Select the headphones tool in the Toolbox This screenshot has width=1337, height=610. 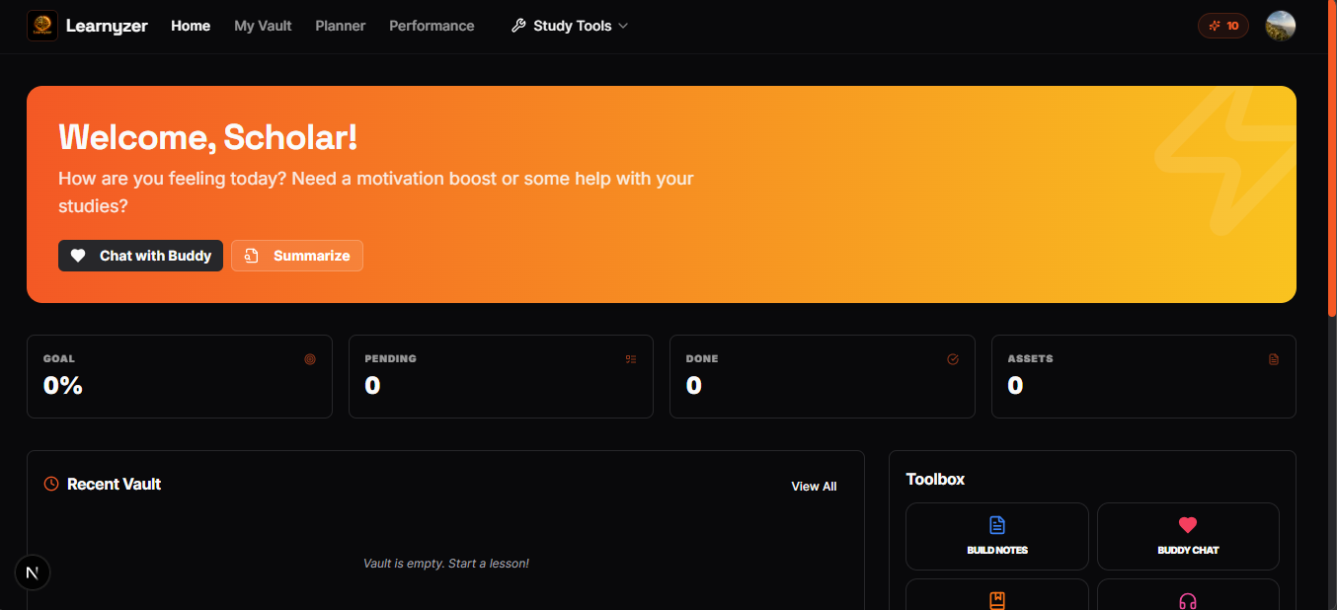click(1188, 600)
